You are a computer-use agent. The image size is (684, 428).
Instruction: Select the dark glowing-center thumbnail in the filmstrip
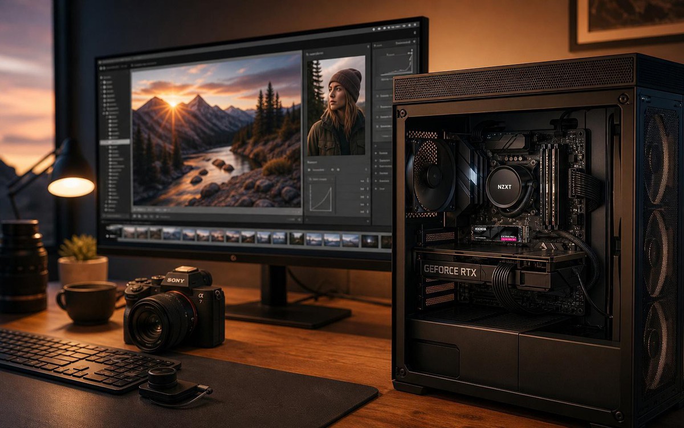370,241
